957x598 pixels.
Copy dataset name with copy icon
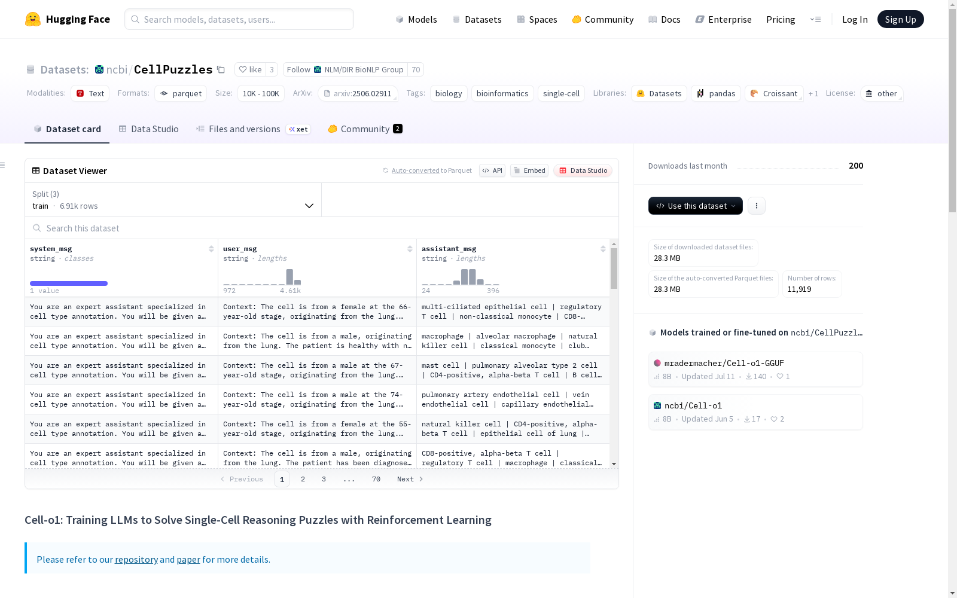(221, 69)
